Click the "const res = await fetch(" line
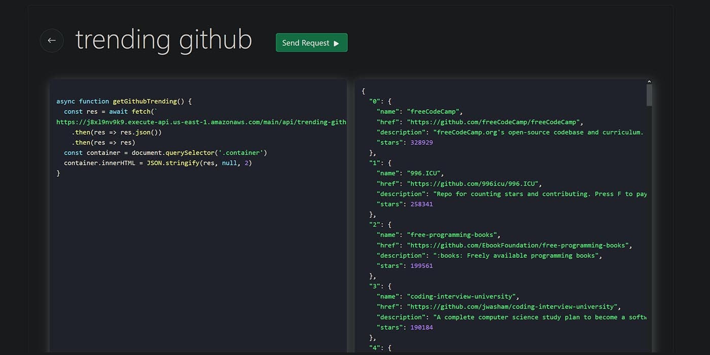Screen dimensions: 710x355 [x=111, y=112]
